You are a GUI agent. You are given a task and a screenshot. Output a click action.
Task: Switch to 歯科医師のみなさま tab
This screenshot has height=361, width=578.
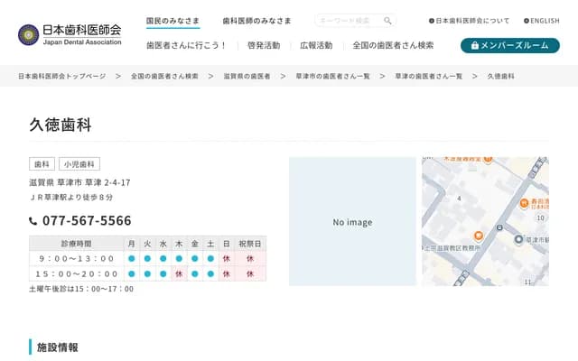(256, 21)
